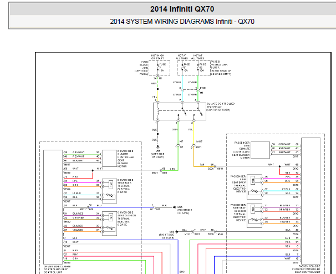Click the passenger side 'RED/WHT' wire label
Screen dimensions: 336x274
click(x=284, y=148)
